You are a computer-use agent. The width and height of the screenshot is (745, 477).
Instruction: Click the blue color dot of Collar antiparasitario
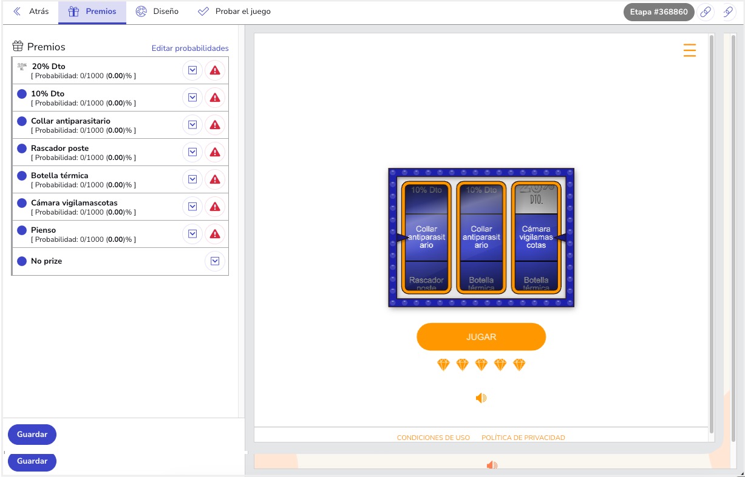(22, 121)
